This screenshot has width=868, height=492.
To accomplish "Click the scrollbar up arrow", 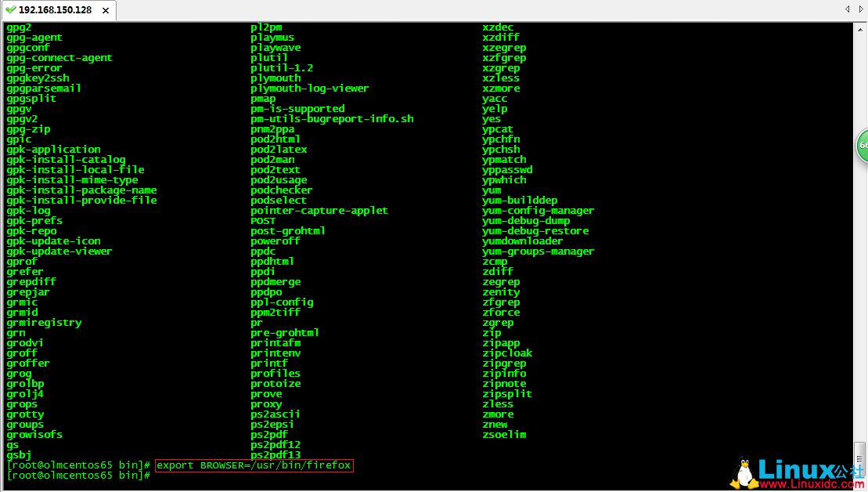I will click(x=859, y=29).
